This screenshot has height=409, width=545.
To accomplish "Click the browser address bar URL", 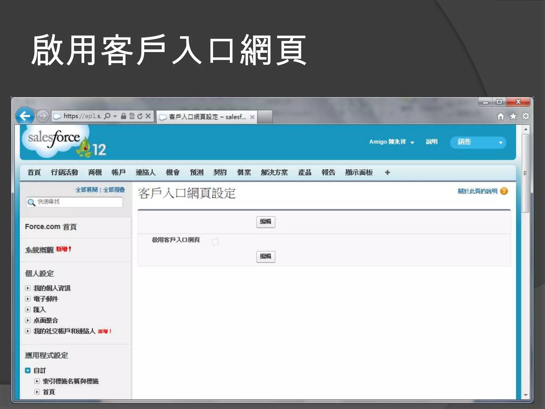I will (x=82, y=116).
